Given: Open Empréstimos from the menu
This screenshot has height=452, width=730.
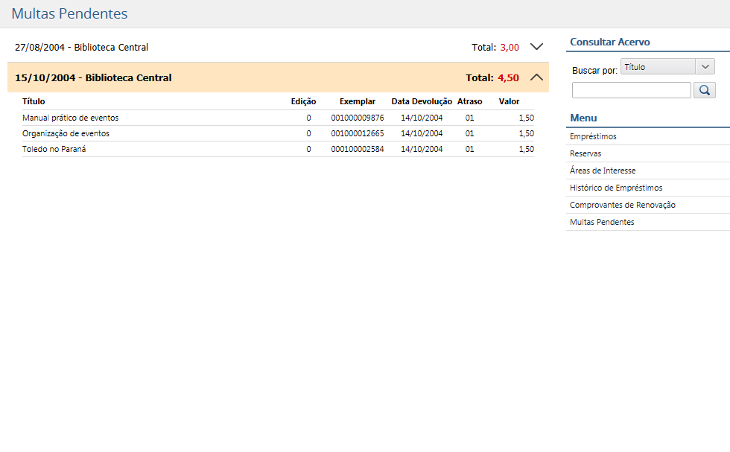Looking at the screenshot, I should (x=593, y=136).
